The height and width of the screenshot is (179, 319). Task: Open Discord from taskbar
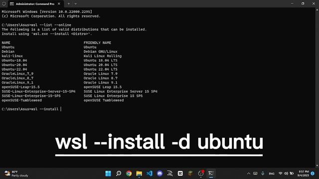(x=159, y=174)
